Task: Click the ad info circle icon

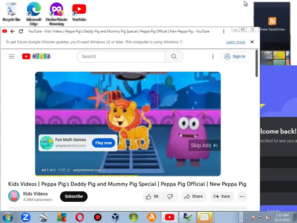Action: pos(68,170)
